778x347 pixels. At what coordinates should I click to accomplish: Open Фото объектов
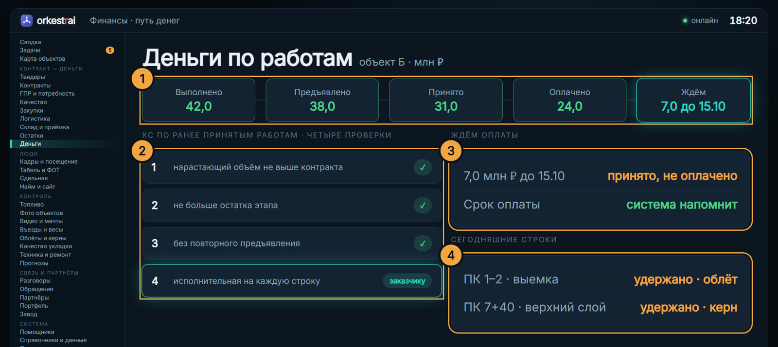pyautogui.click(x=41, y=213)
